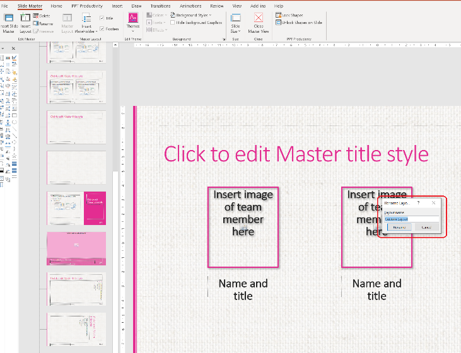Screen dimensions: 461x353
Task: Select the blank layout thumbnail
Action: (76, 168)
